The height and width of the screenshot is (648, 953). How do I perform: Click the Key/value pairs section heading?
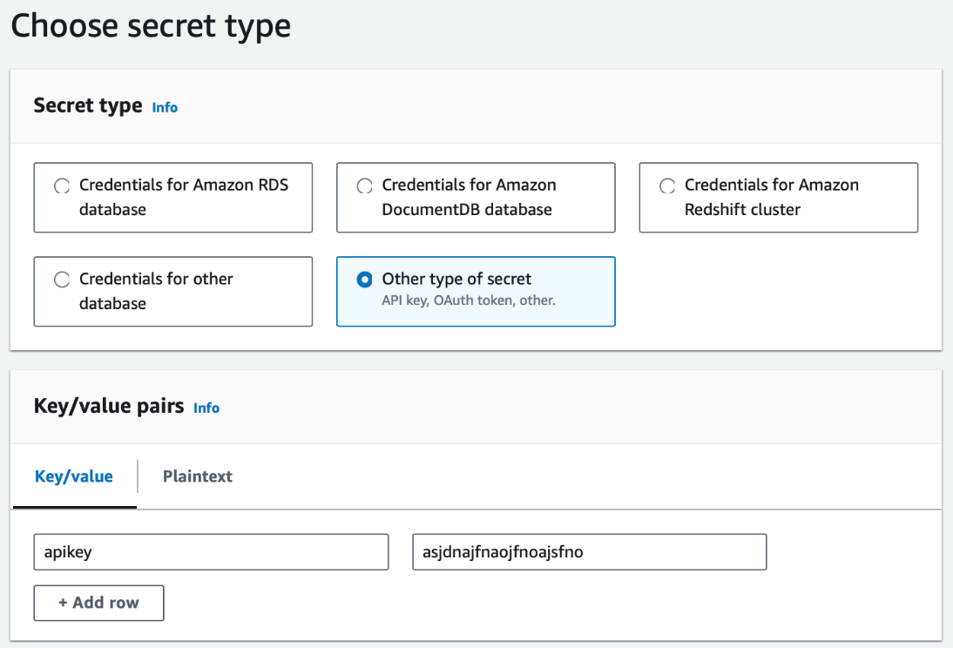109,406
